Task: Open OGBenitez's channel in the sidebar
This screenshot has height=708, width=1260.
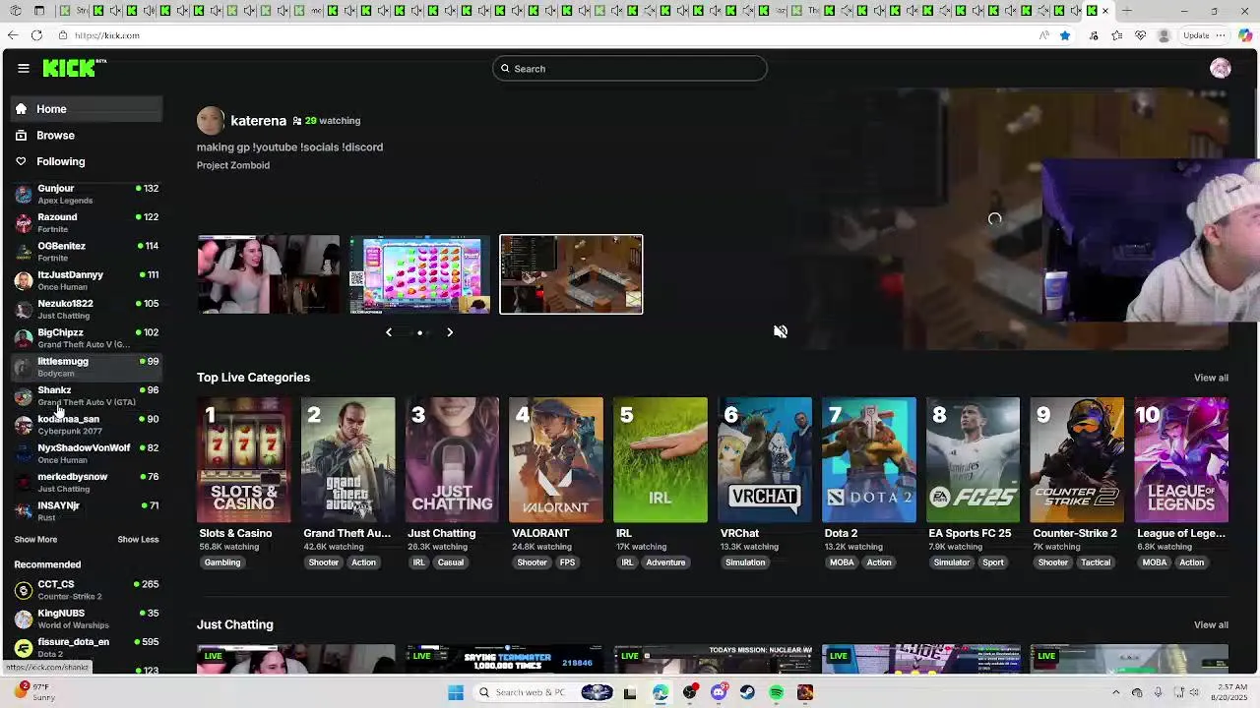Action: (87, 252)
